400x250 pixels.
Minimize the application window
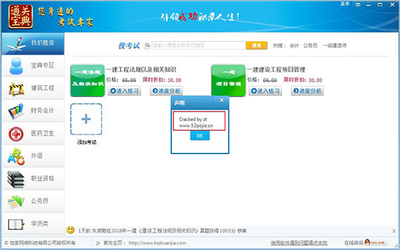click(369, 5)
